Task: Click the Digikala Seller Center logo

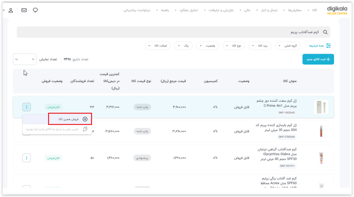Action: (337, 10)
